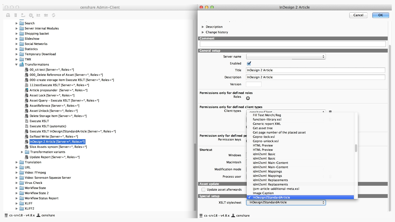This screenshot has height=222, width=395.
Task: Open the Server name dropdown
Action: click(x=286, y=57)
